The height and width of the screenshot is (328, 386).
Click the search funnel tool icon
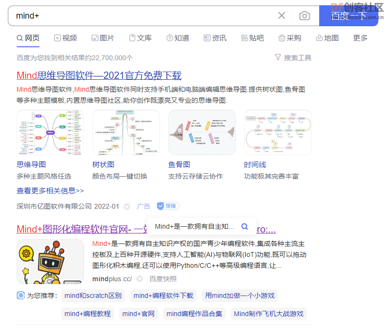tap(278, 57)
